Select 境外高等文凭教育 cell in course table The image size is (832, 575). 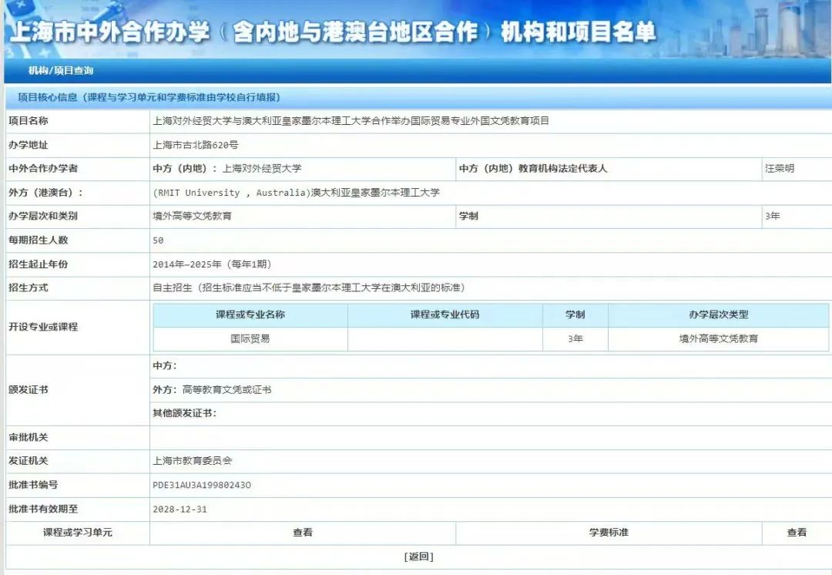(719, 338)
